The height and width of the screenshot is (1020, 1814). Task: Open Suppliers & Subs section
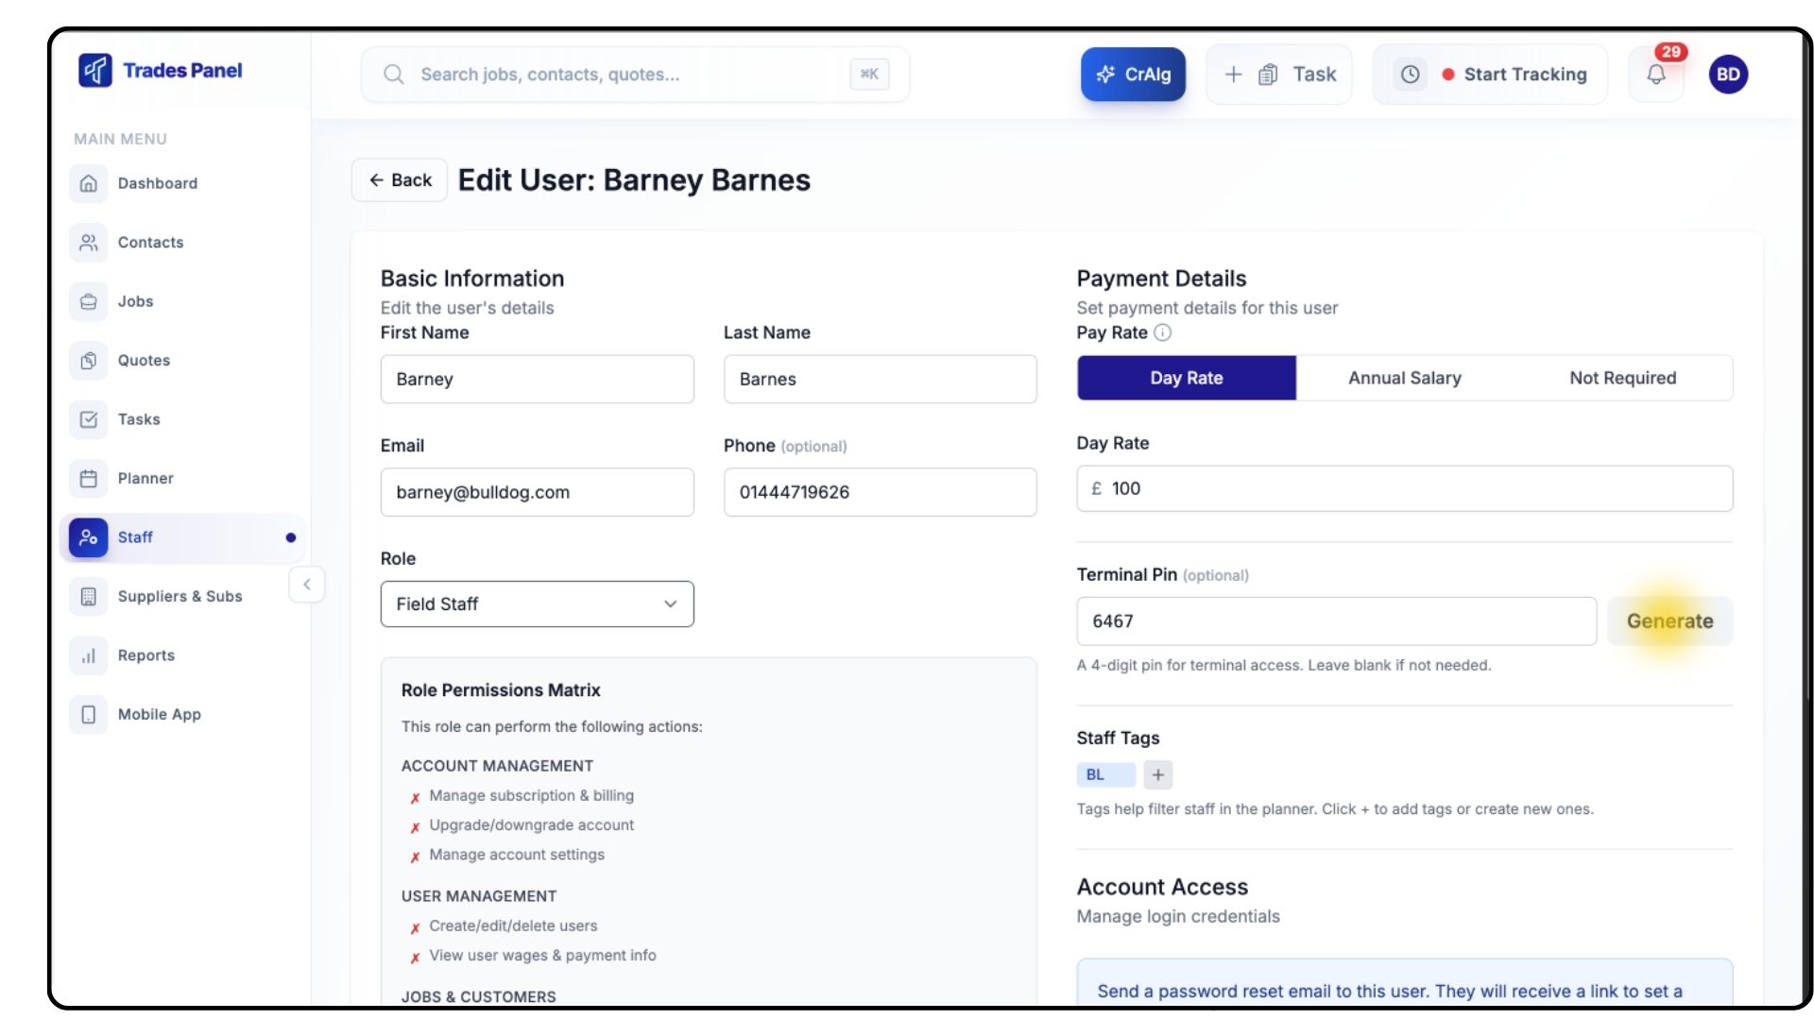point(180,597)
